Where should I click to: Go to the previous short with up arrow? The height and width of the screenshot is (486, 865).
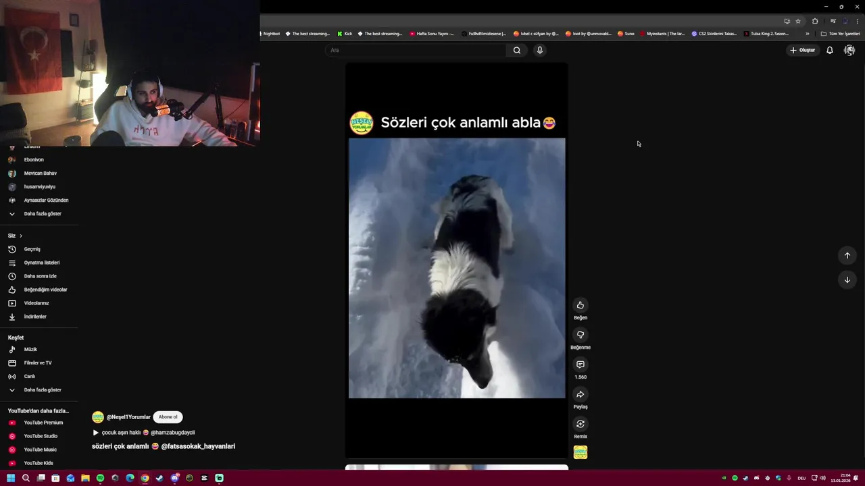tap(847, 255)
